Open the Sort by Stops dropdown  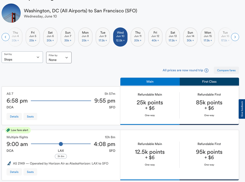pos(22,57)
